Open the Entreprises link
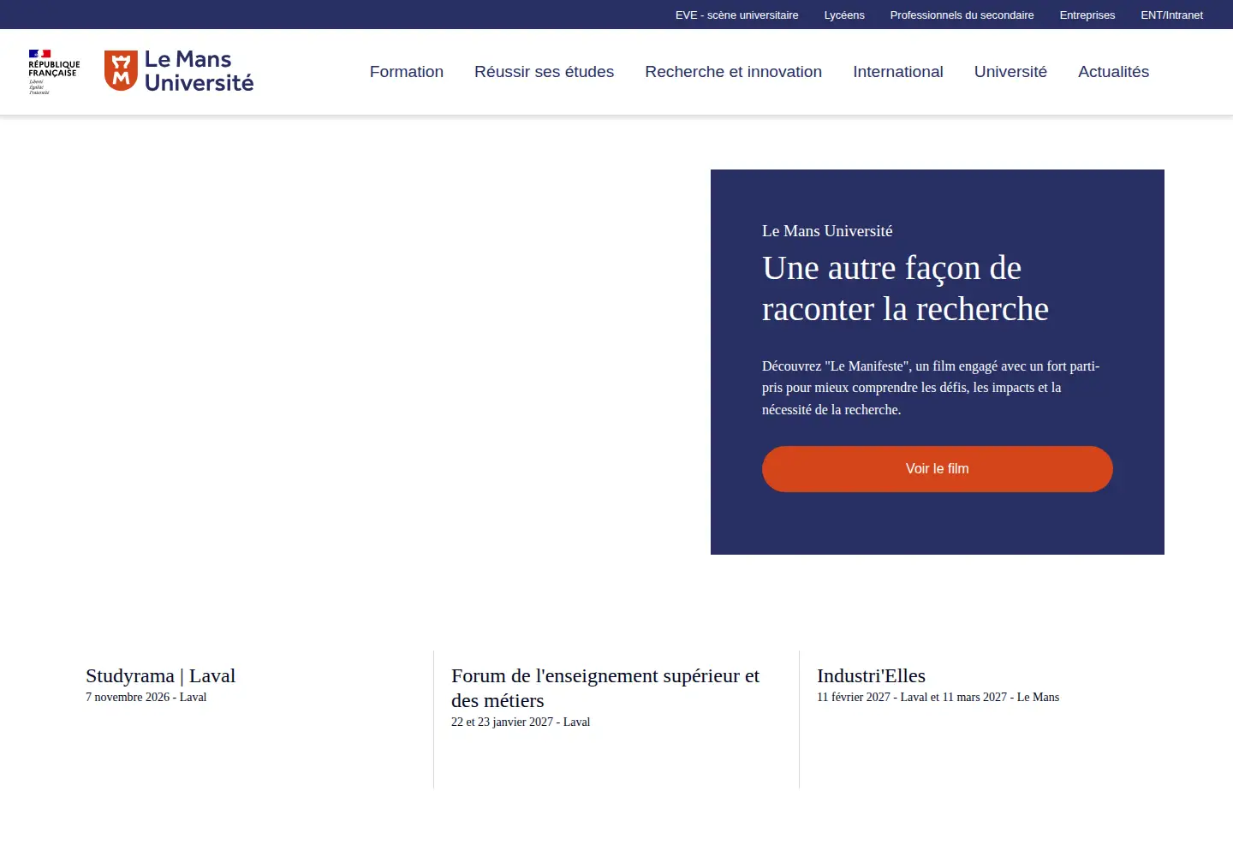 pyautogui.click(x=1087, y=15)
